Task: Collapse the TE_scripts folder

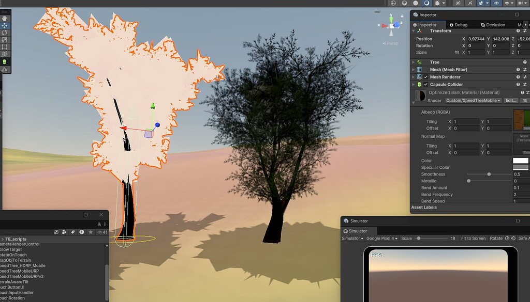Action: click(3, 239)
